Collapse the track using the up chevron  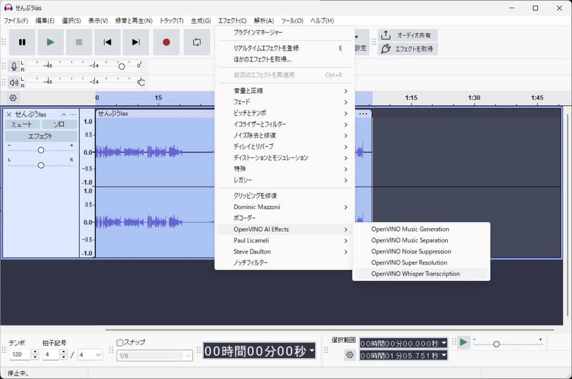point(63,115)
